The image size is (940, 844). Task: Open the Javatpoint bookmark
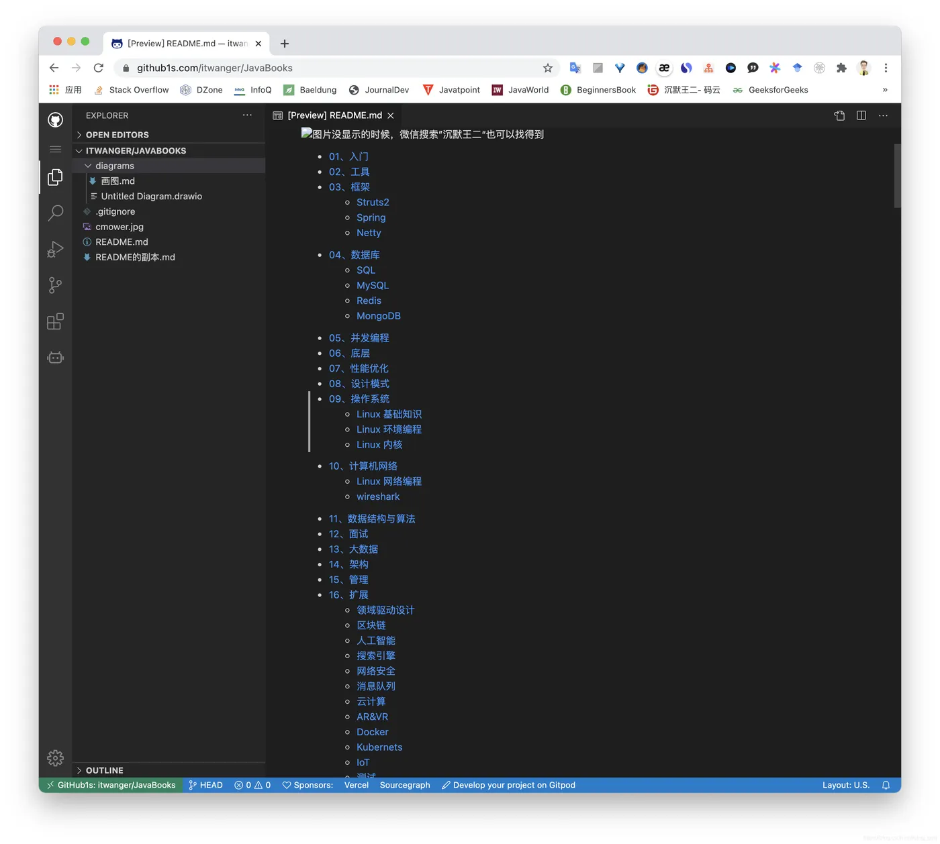tap(452, 90)
